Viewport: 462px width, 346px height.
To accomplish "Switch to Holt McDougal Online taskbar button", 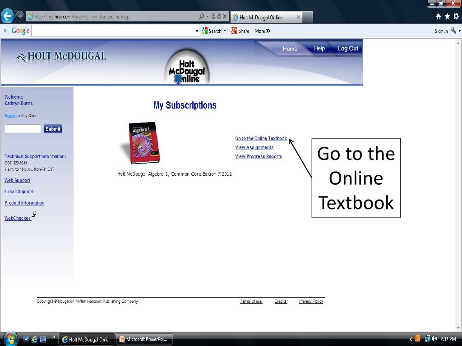I will 86,339.
